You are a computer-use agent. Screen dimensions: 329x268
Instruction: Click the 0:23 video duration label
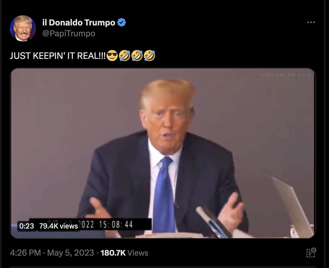(26, 226)
